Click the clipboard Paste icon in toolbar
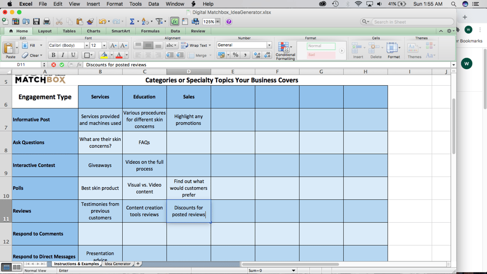487x274 pixels. pyautogui.click(x=79, y=21)
